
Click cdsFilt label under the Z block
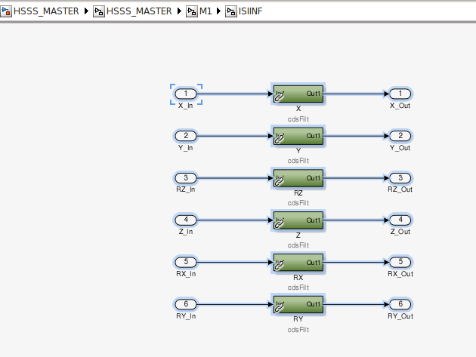pos(298,245)
